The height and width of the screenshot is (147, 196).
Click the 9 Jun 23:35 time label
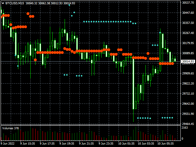[x=106, y=144]
